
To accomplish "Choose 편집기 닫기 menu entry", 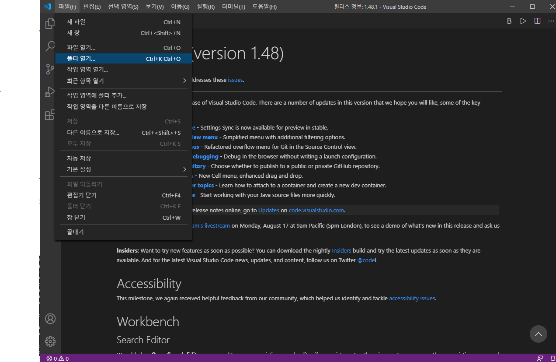I will (124, 195).
